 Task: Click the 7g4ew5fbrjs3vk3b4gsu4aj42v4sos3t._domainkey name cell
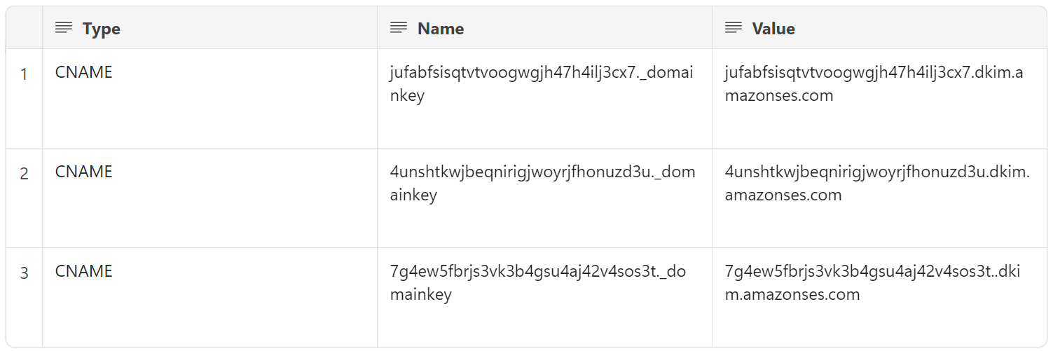[x=544, y=298]
